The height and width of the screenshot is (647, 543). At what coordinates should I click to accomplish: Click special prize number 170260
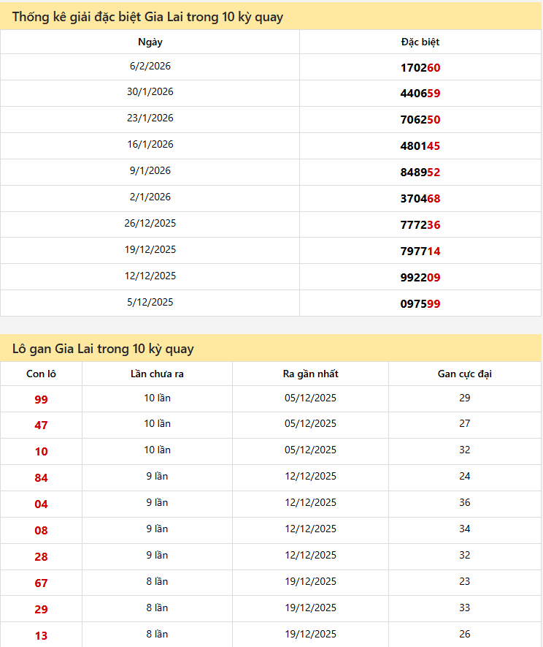tap(420, 67)
